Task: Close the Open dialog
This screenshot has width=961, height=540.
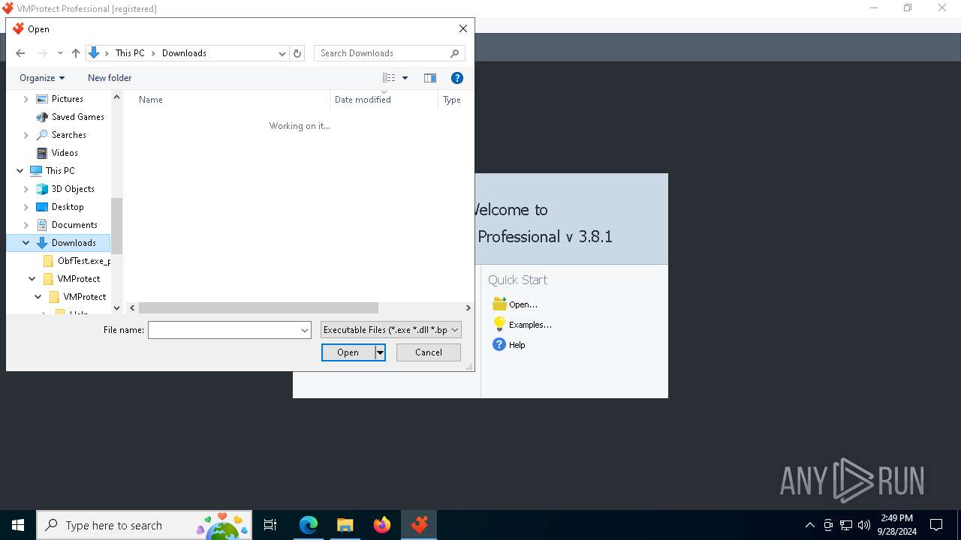Action: pyautogui.click(x=463, y=28)
